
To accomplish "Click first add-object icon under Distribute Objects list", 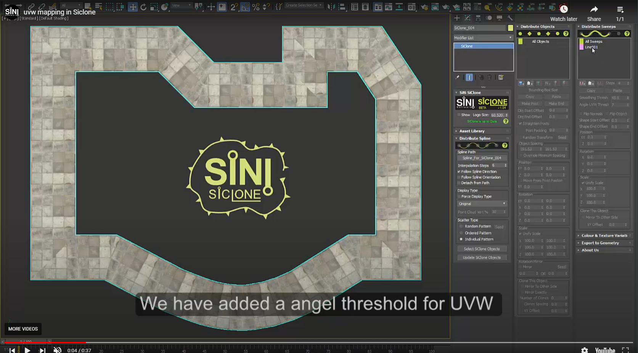I will (x=521, y=83).
